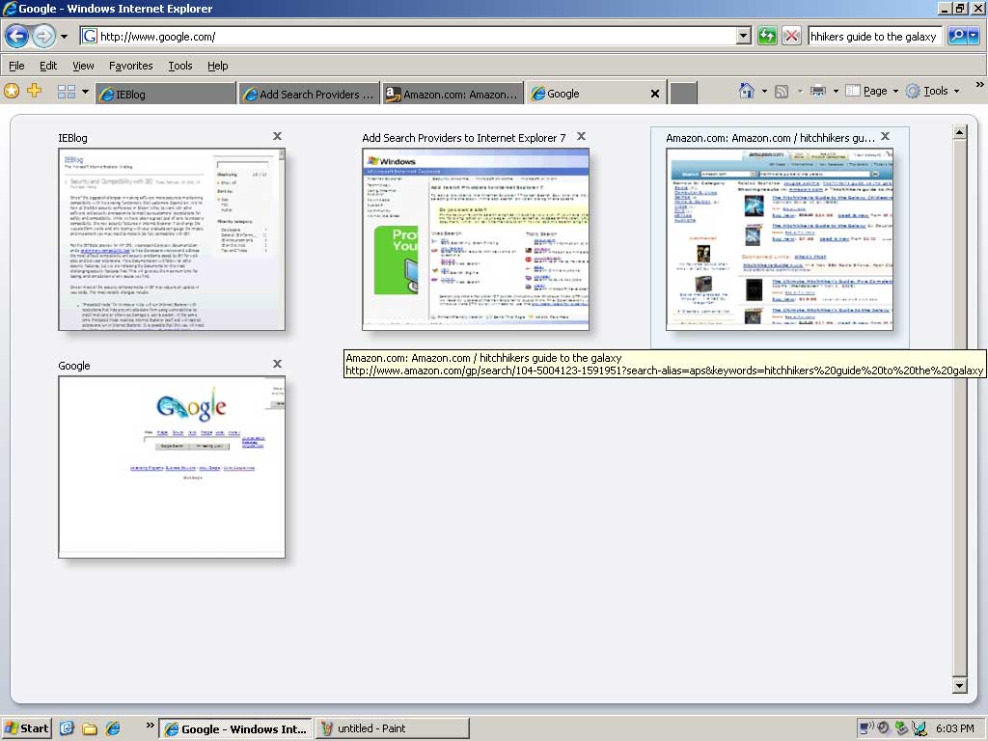
Task: Open the Tools menu in menu bar
Action: [180, 66]
